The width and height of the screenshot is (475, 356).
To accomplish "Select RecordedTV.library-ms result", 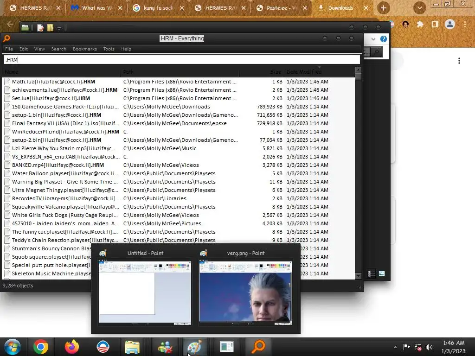I will 179,198.
